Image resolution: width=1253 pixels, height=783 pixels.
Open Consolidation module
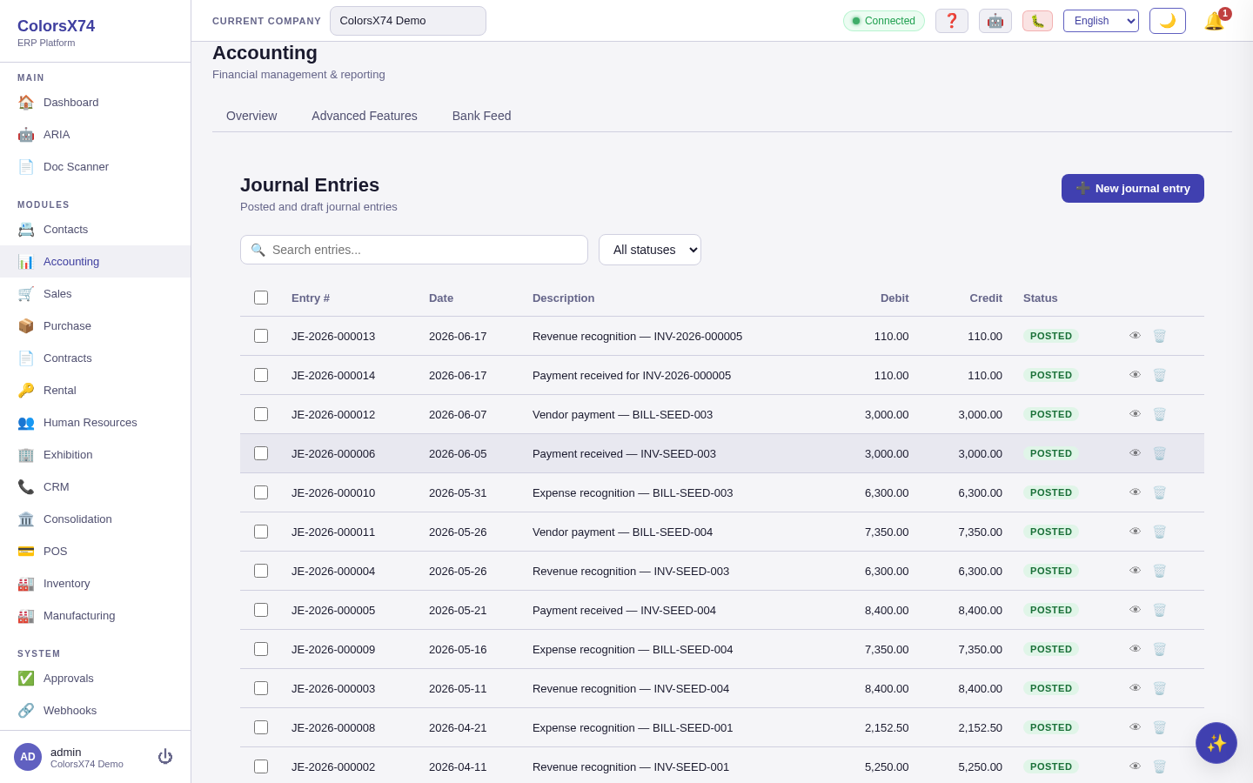pyautogui.click(x=96, y=519)
